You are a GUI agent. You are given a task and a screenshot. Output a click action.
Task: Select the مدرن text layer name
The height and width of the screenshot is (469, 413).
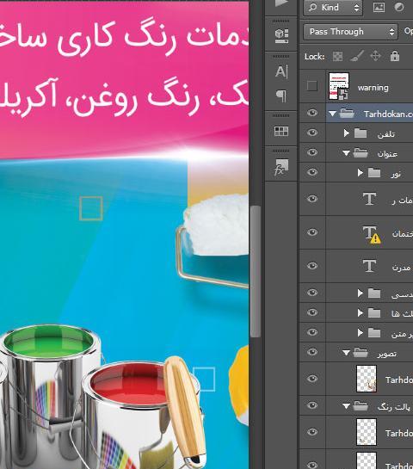point(401,267)
